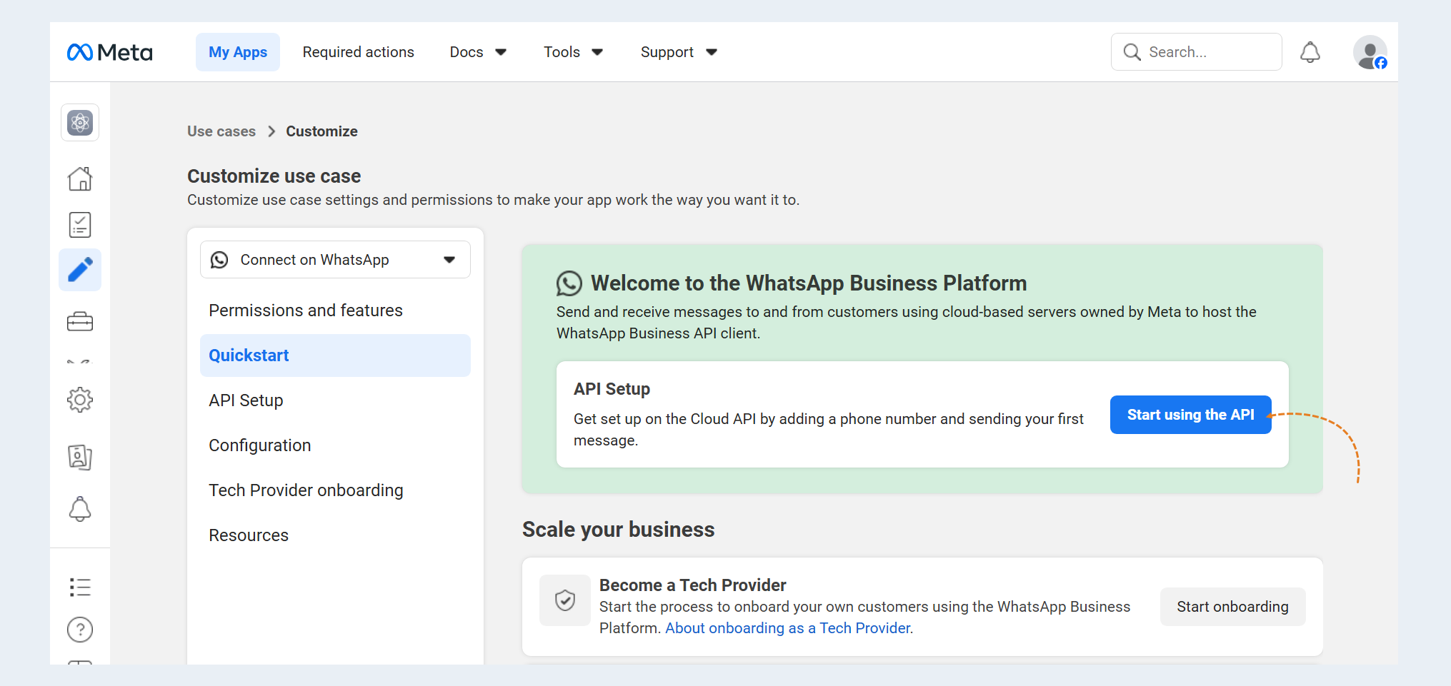Click the Customize use case heading
Image resolution: width=1451 pixels, height=686 pixels.
coord(274,176)
